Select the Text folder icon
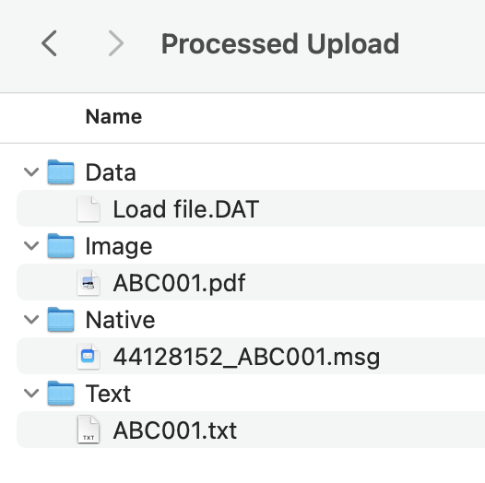The width and height of the screenshot is (485, 483). [61, 393]
